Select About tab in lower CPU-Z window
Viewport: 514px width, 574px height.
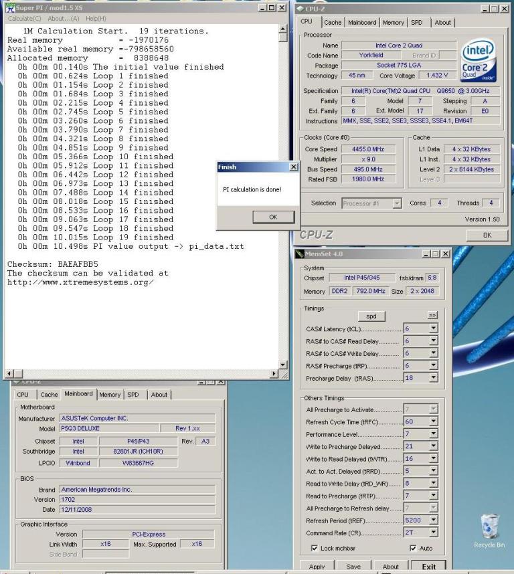[159, 395]
